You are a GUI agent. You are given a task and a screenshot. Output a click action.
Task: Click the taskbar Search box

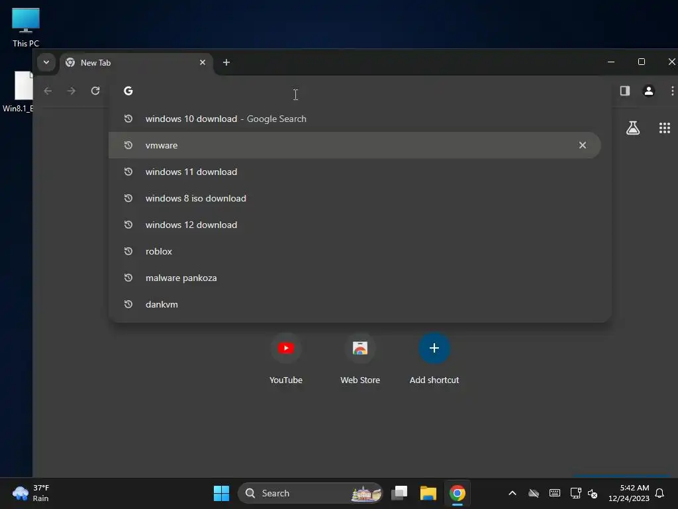pyautogui.click(x=310, y=493)
